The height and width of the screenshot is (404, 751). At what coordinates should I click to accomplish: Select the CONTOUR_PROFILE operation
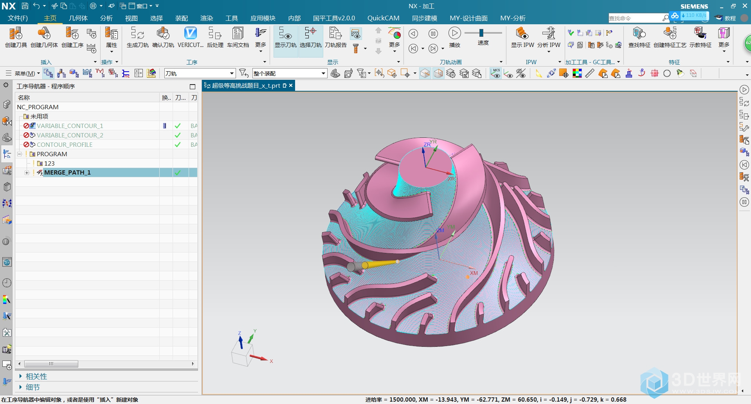pyautogui.click(x=65, y=145)
